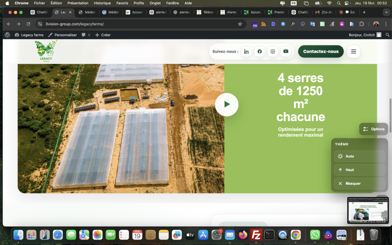The width and height of the screenshot is (392, 245).
Task: Open the Favoris menu in menu bar
Action: pyautogui.click(x=122, y=3)
